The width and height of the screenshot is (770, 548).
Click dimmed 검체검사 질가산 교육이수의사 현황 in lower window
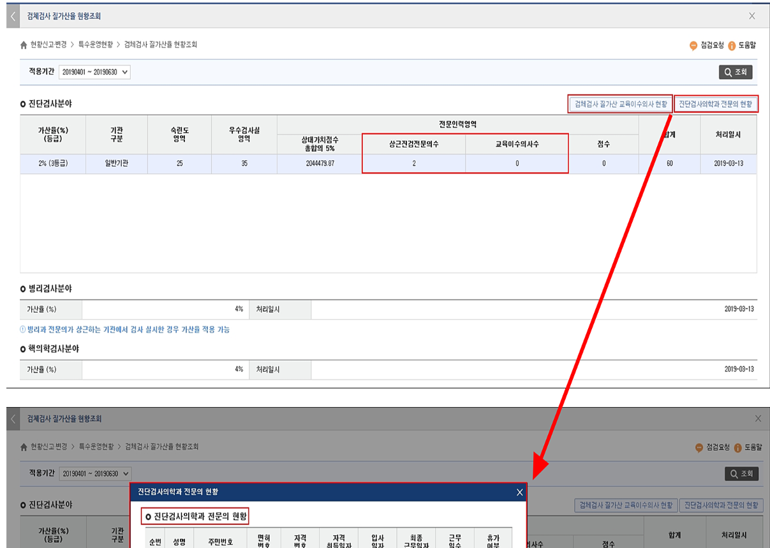coord(625,505)
